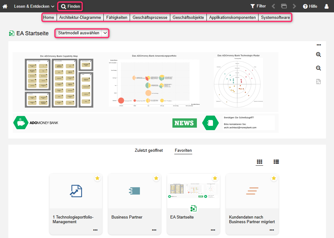334x238 pixels.
Task: Expand the Lesen & Entdecken dropdown
Action: tap(34, 6)
